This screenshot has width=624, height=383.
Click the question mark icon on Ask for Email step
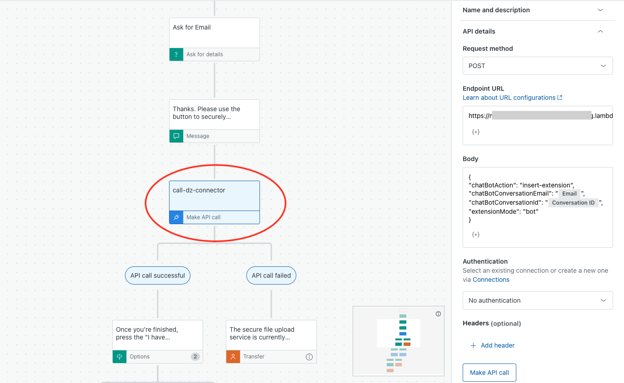pos(176,54)
